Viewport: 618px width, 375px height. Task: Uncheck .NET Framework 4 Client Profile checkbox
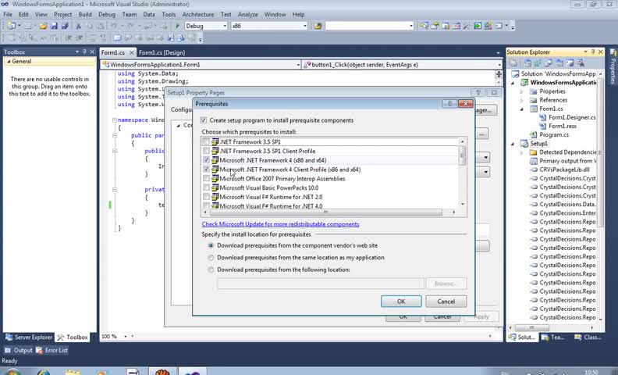coord(206,170)
